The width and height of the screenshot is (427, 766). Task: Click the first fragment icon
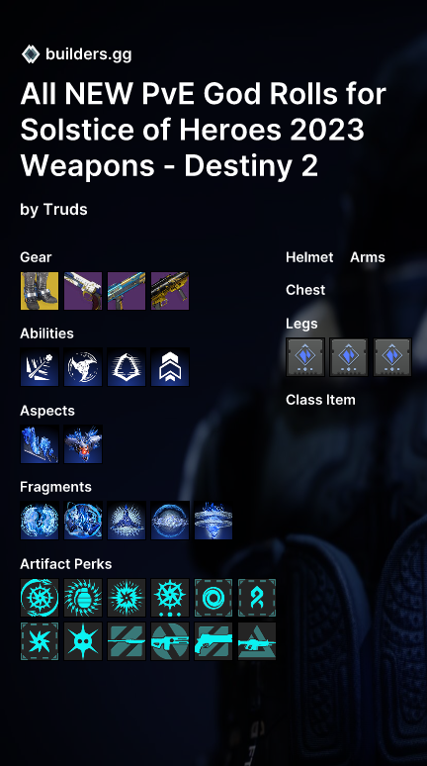coord(40,521)
